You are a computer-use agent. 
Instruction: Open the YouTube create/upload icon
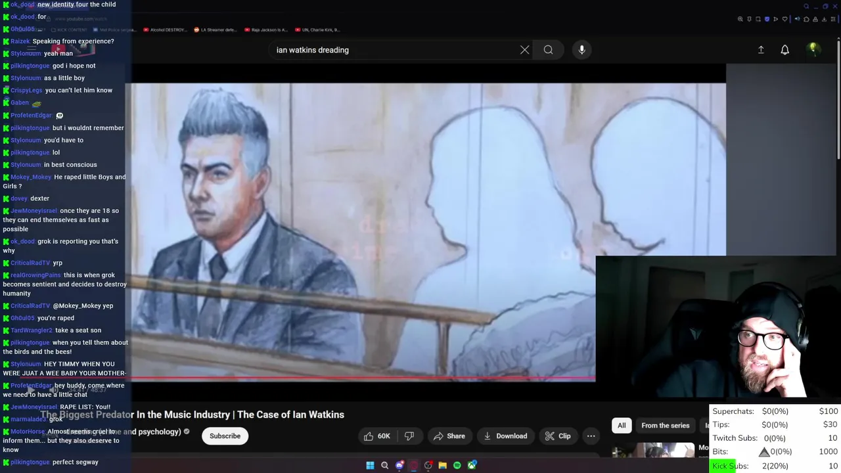coord(761,50)
